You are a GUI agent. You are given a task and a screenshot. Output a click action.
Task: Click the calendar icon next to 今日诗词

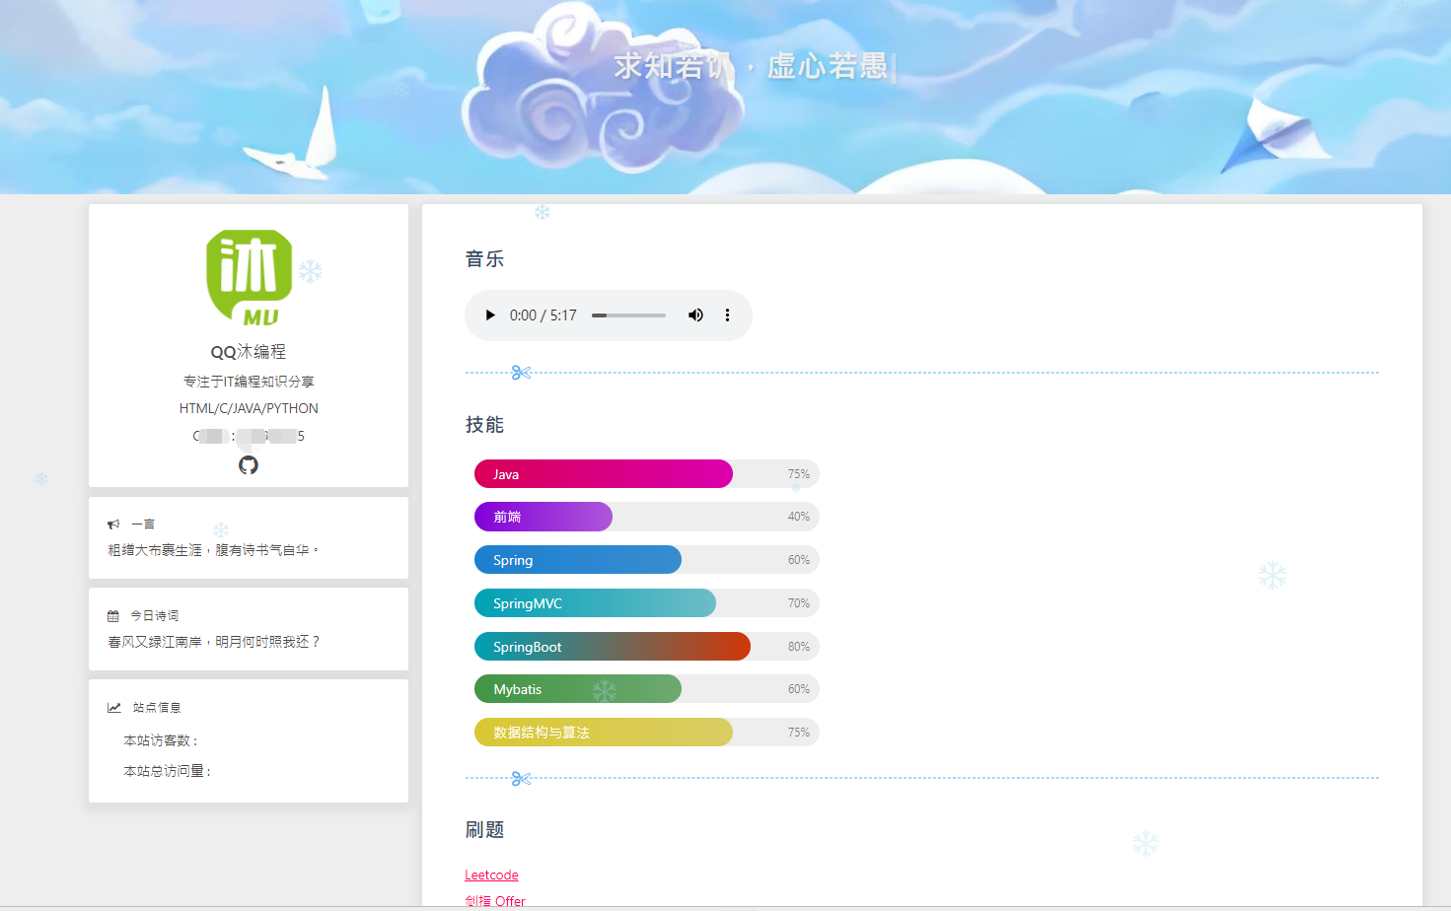tap(112, 614)
